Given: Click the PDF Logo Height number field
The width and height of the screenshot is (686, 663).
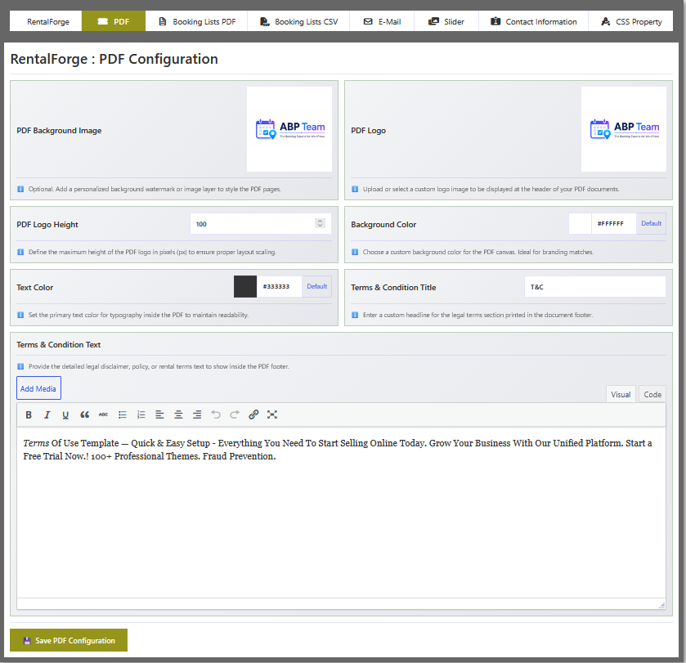Looking at the screenshot, I should [x=260, y=224].
